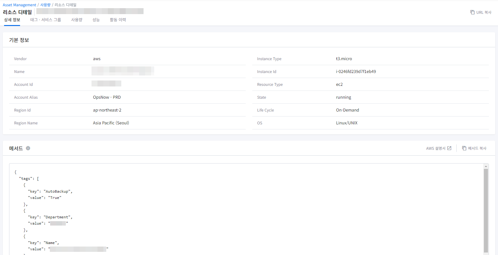Go to Asset Management breadcrumb link

[19, 5]
